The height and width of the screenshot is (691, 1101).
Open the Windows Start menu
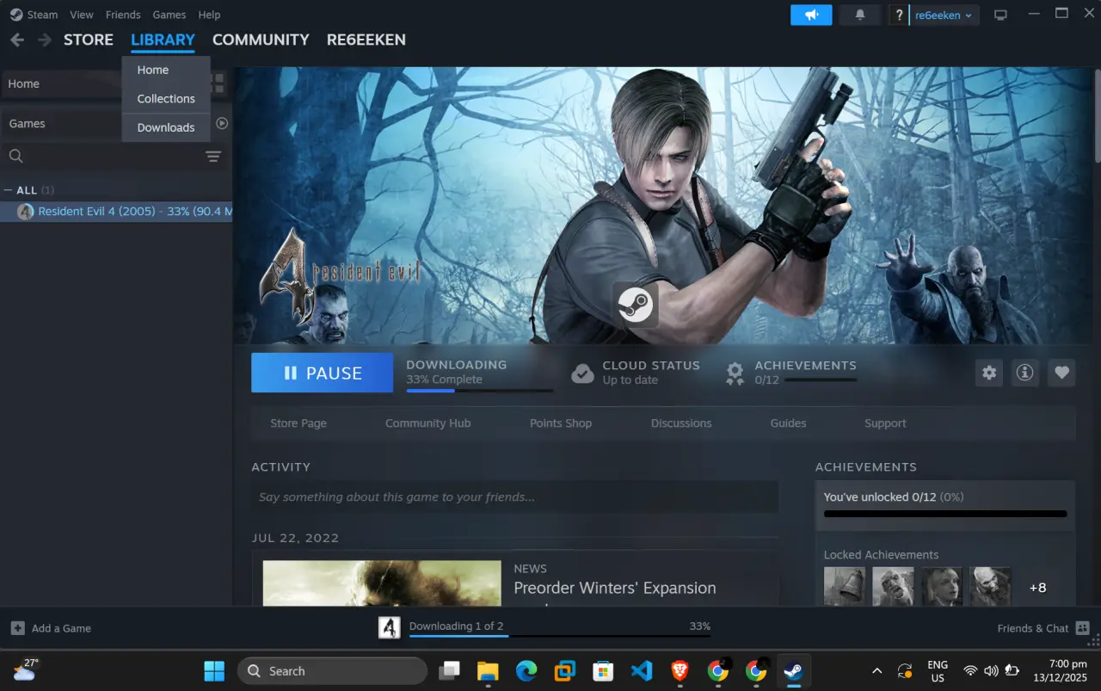pos(214,670)
